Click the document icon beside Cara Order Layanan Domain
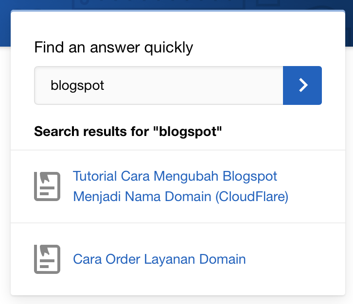This screenshot has width=353, height=304. (47, 259)
